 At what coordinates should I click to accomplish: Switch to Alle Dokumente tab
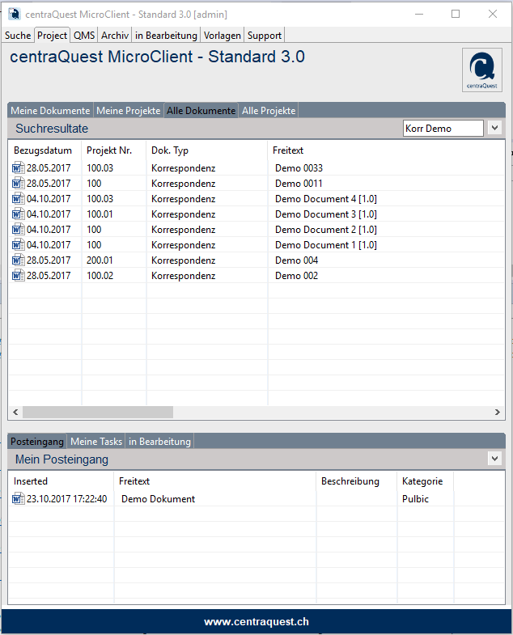click(x=201, y=111)
